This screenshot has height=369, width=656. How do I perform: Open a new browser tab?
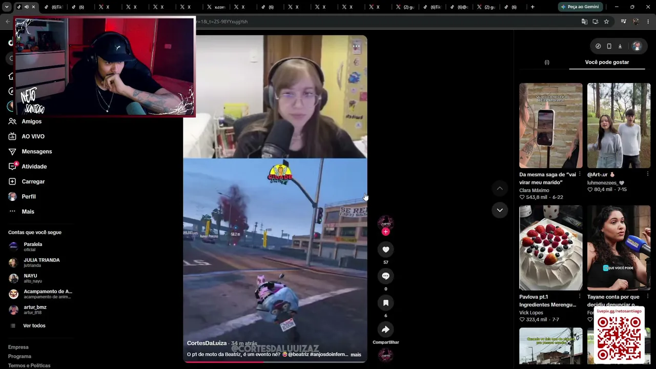[532, 7]
